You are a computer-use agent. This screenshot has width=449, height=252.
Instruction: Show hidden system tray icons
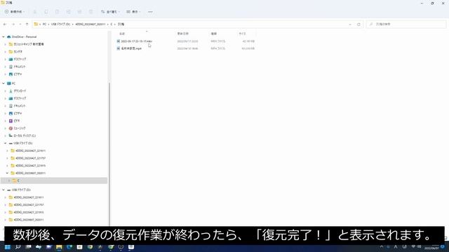click(x=382, y=247)
